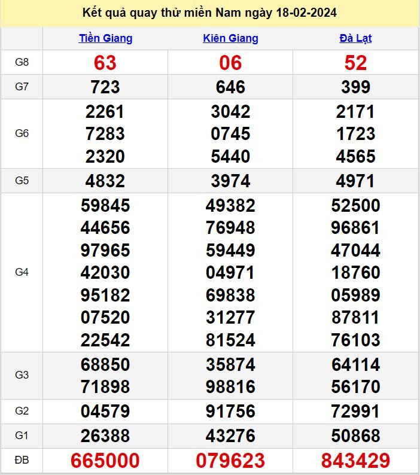Click the title text dated 18-02-2024
Image resolution: width=420 pixels, height=475 pixels.
[209, 13]
